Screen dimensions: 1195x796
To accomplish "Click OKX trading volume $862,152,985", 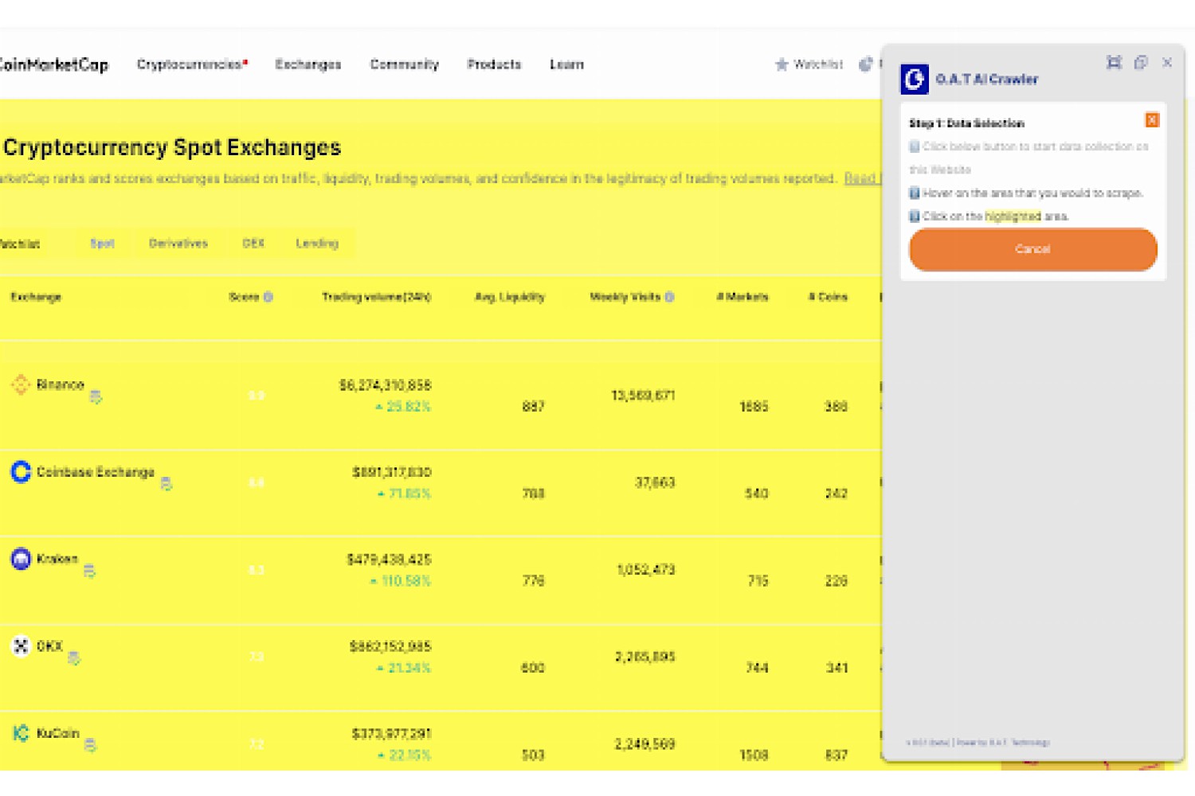I will 390,646.
